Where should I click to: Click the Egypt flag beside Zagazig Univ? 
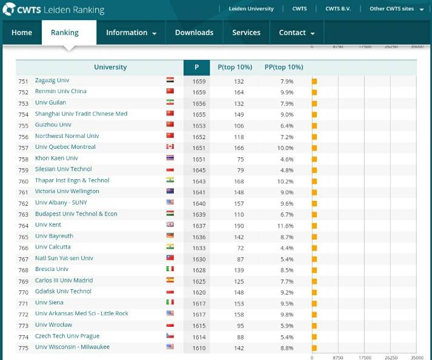point(170,80)
